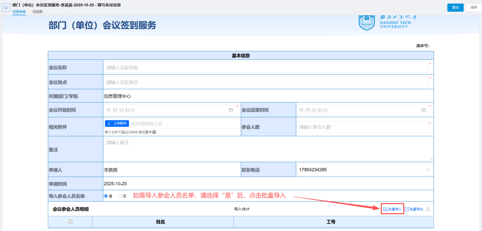The width and height of the screenshot is (482, 231).
Task: Click the 提交 submit button
Action: [x=455, y=7]
